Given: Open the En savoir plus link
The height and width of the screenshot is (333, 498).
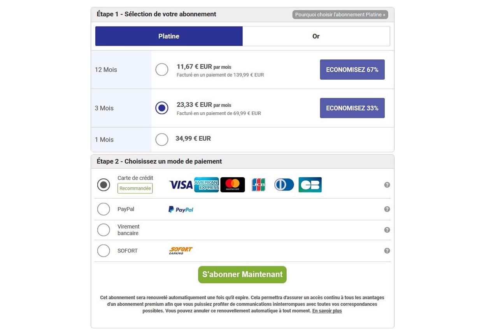Looking at the screenshot, I should pyautogui.click(x=327, y=311).
